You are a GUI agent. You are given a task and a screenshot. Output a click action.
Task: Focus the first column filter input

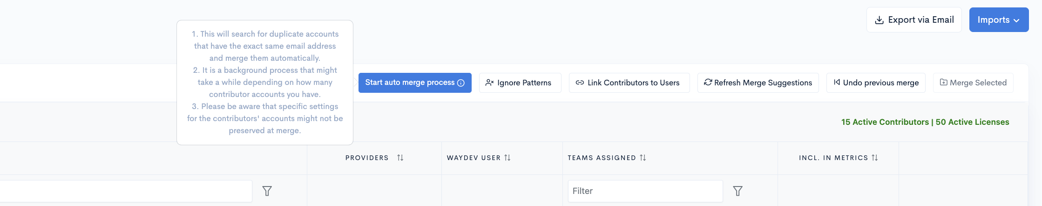pos(126,191)
